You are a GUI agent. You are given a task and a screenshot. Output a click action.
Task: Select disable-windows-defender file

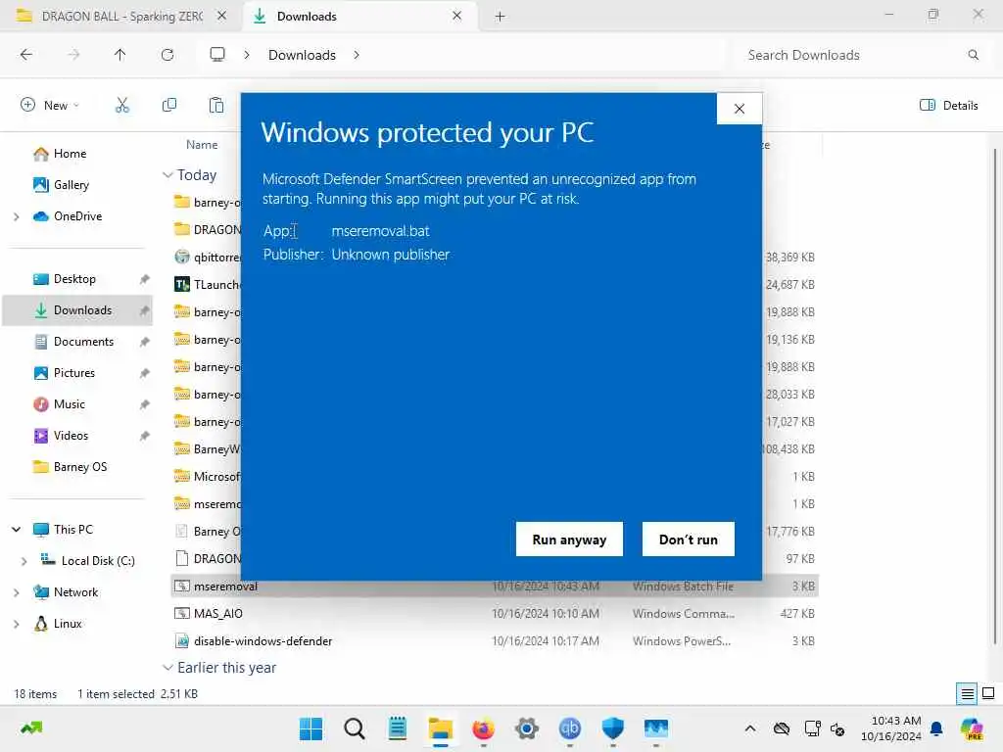pyautogui.click(x=263, y=640)
